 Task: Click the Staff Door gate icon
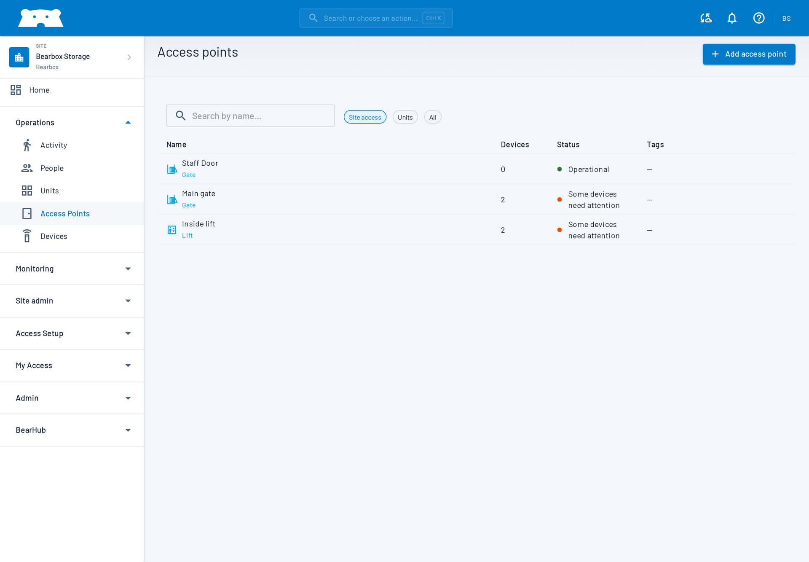click(172, 169)
